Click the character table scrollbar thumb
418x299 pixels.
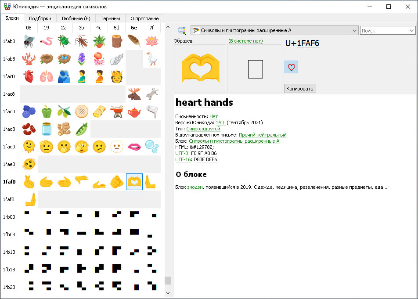coord(168,281)
